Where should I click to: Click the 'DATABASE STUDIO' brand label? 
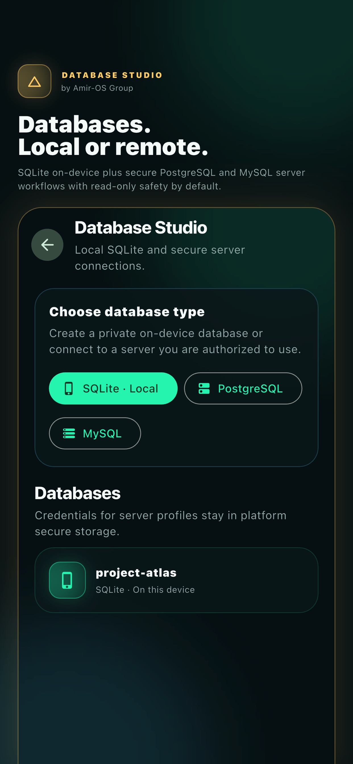(112, 75)
